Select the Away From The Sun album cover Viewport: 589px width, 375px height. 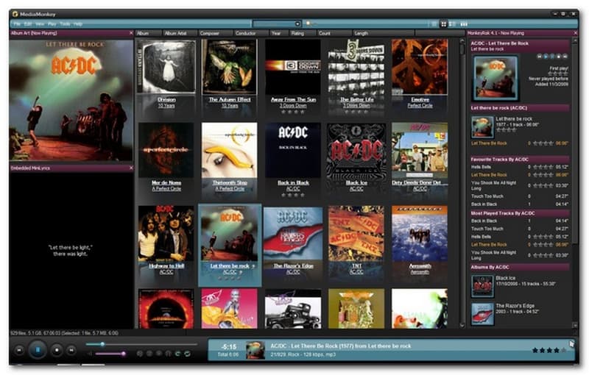[x=293, y=67]
